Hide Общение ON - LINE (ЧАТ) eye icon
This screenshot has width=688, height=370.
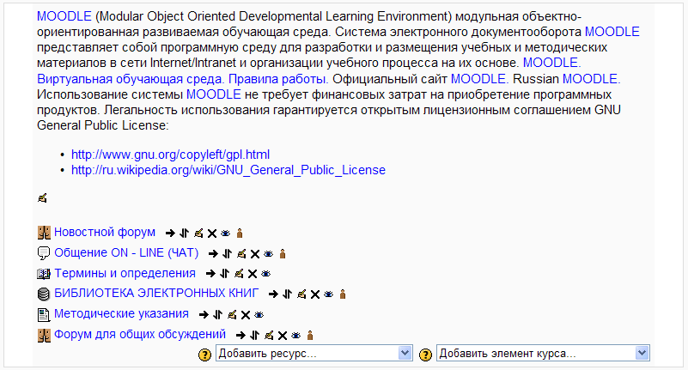[x=269, y=254]
